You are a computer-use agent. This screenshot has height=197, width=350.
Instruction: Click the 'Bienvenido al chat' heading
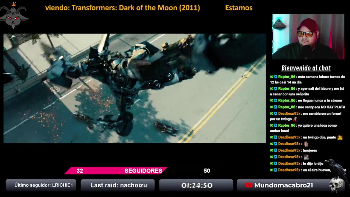[306, 68]
